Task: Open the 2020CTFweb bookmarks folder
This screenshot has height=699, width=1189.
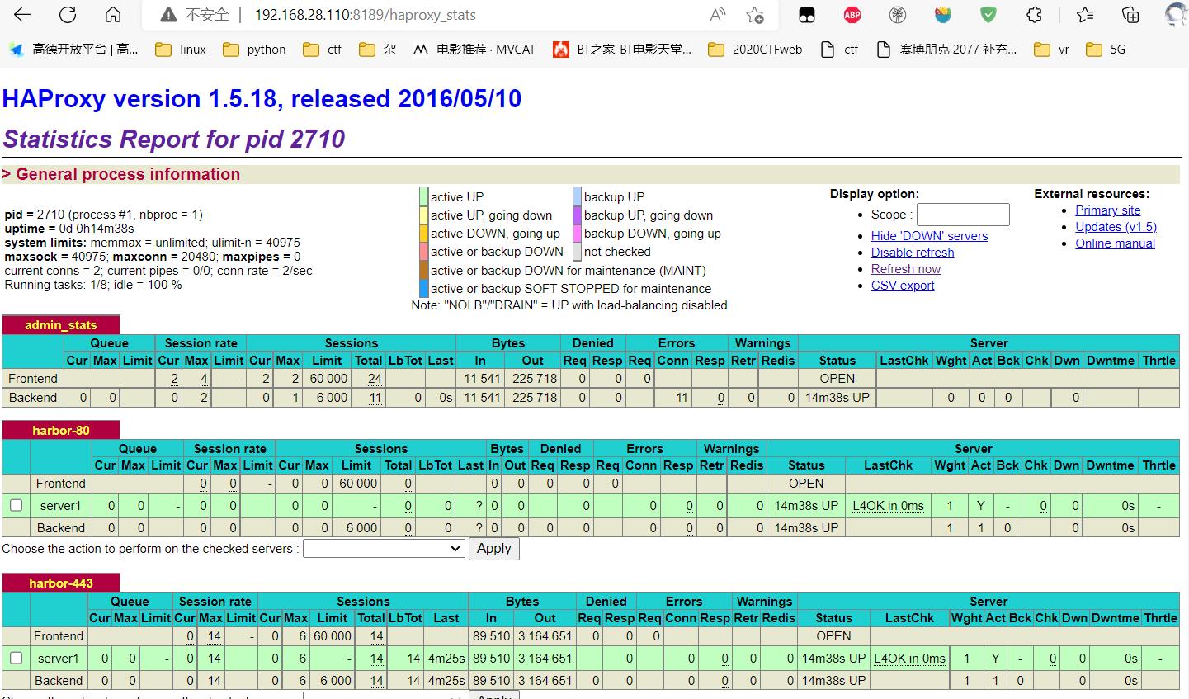Action: click(755, 50)
